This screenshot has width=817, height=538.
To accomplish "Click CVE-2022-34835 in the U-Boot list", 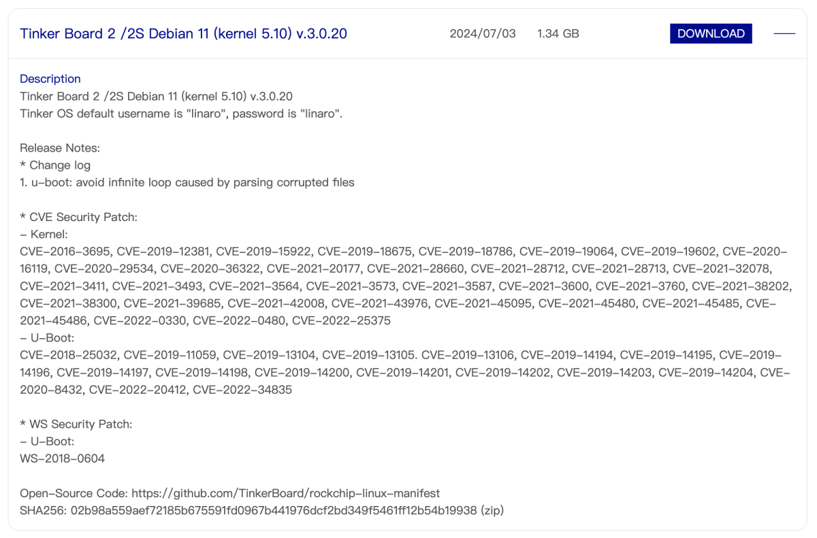I will click(x=242, y=390).
